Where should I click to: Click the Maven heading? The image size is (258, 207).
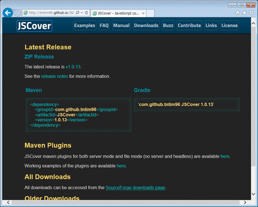(x=34, y=90)
